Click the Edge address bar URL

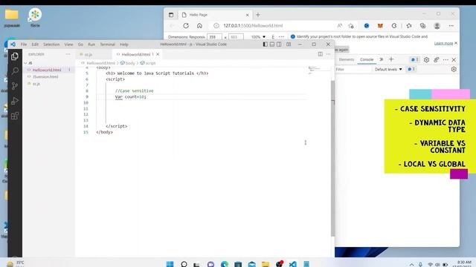pyautogui.click(x=253, y=26)
